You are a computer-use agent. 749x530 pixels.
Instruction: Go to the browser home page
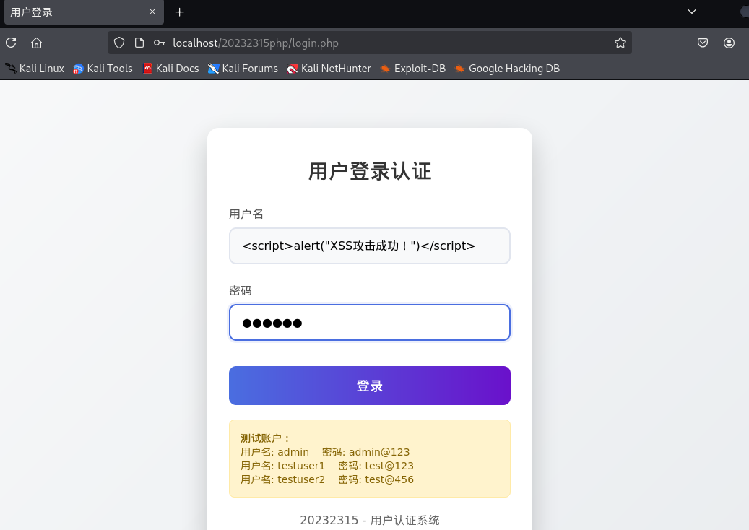click(36, 43)
